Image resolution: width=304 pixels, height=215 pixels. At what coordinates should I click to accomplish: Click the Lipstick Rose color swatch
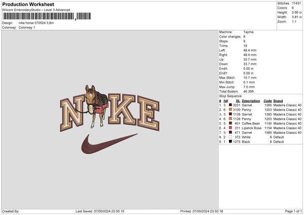tap(231, 128)
